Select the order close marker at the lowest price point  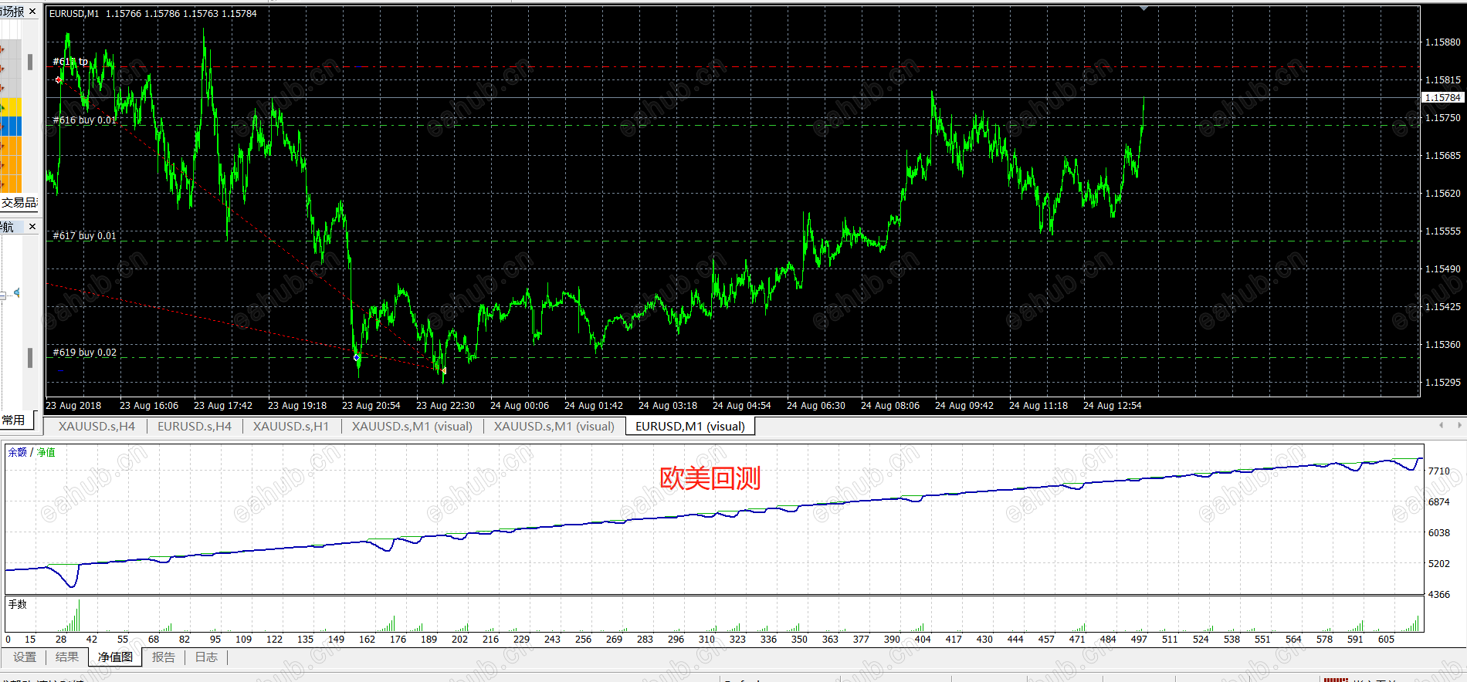[443, 371]
